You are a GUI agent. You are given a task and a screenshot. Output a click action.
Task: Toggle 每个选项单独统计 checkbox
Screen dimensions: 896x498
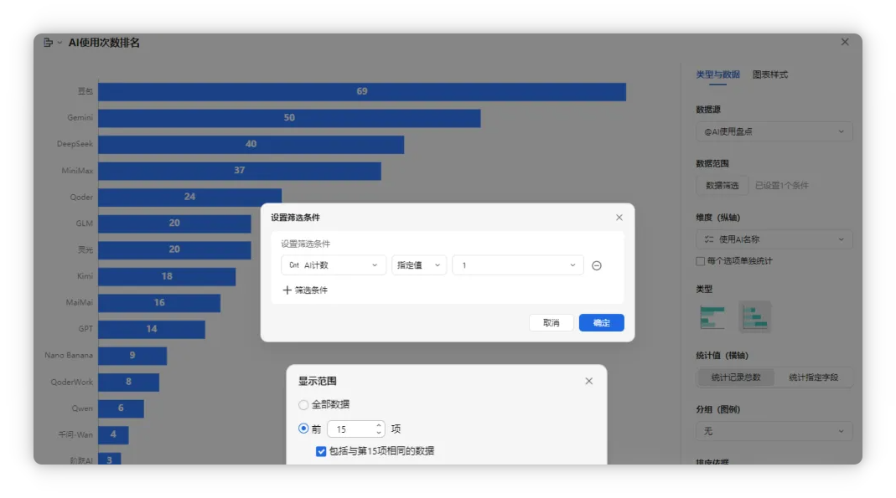pyautogui.click(x=700, y=261)
